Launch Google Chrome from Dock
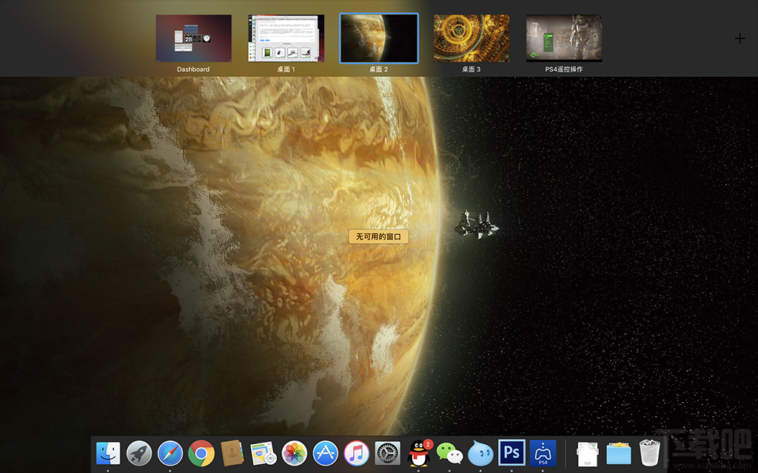This screenshot has height=473, width=758. (201, 452)
